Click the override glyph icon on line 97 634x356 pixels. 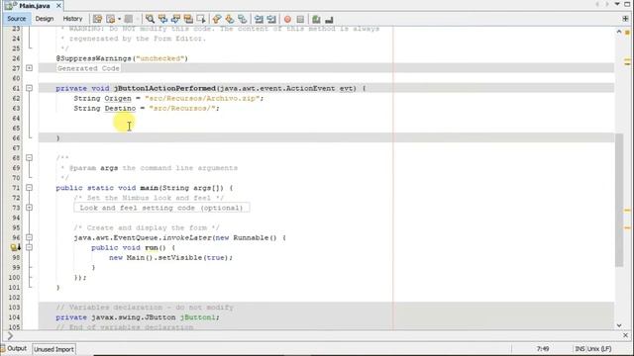click(x=16, y=247)
